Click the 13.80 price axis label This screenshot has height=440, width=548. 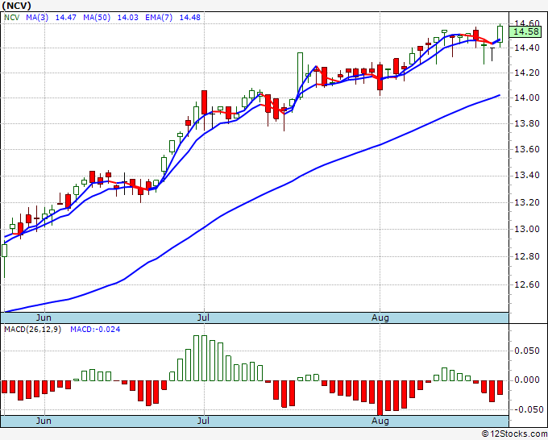527,123
